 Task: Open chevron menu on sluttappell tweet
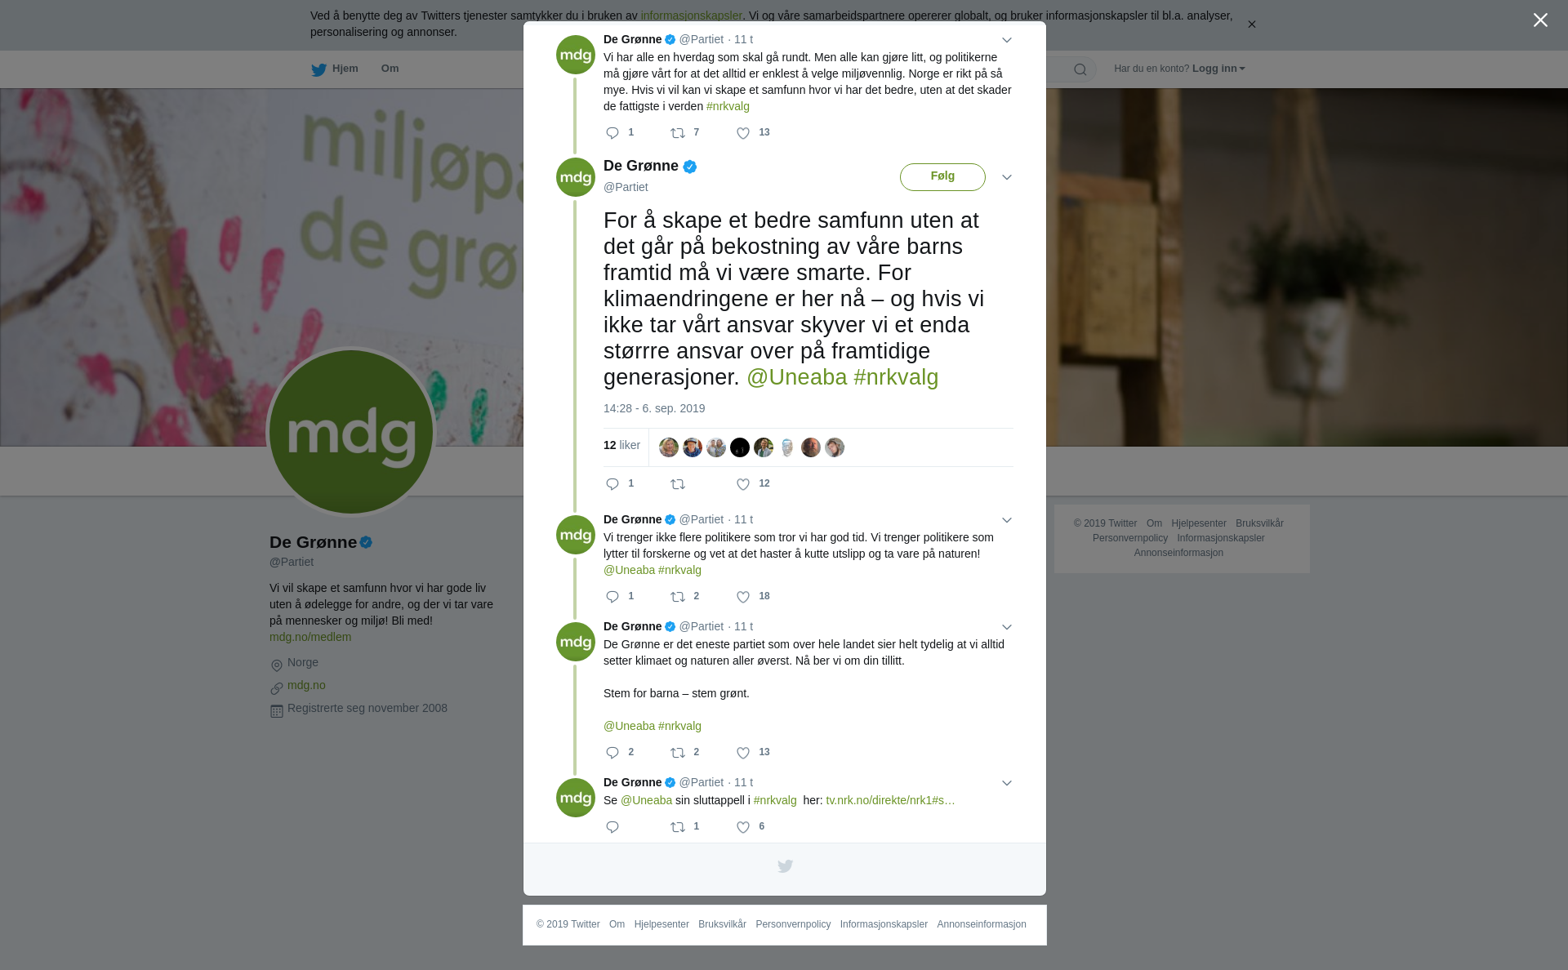[1006, 783]
